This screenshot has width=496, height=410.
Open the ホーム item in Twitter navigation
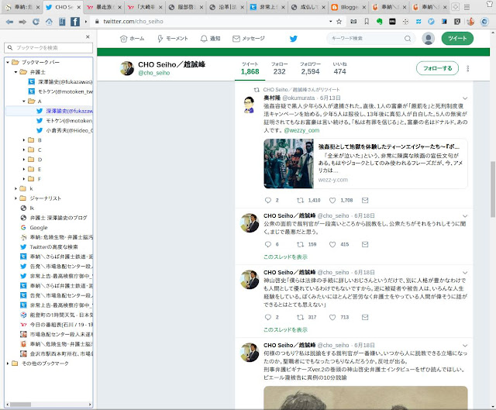(133, 39)
